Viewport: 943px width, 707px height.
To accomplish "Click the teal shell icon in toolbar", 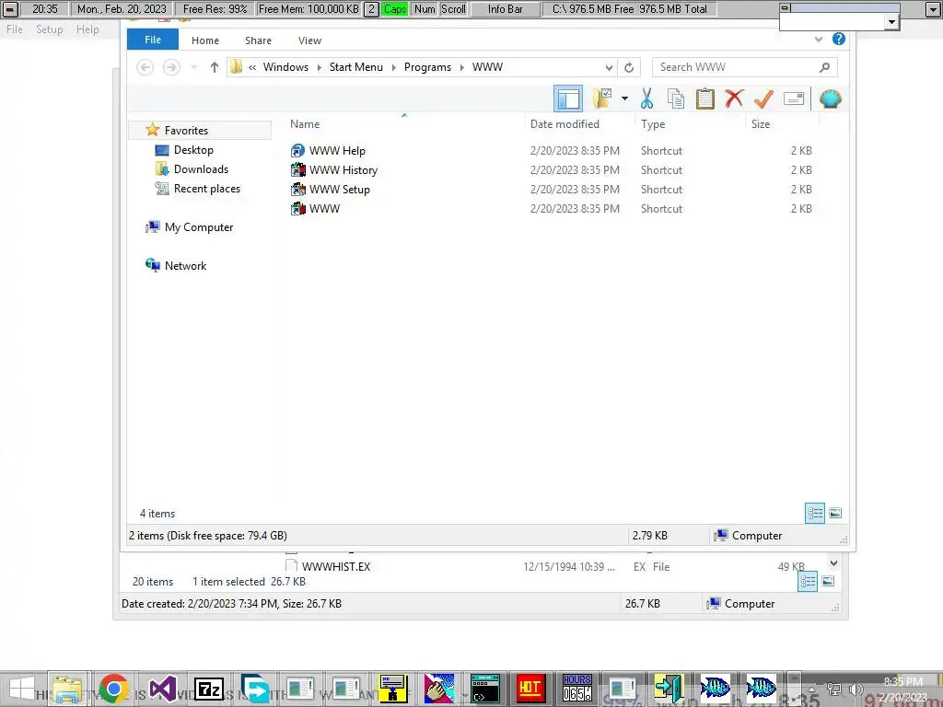I will point(831,99).
